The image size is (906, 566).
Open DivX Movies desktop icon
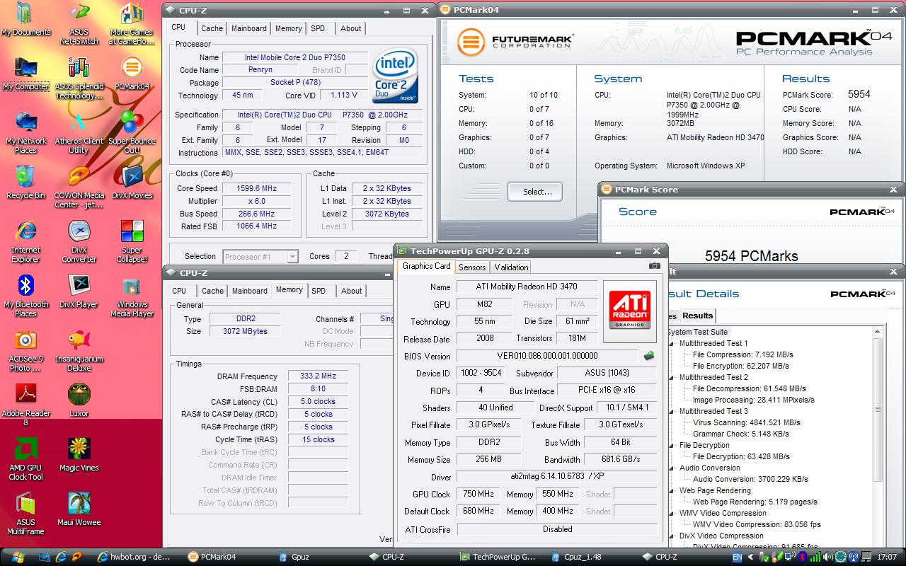pyautogui.click(x=132, y=183)
